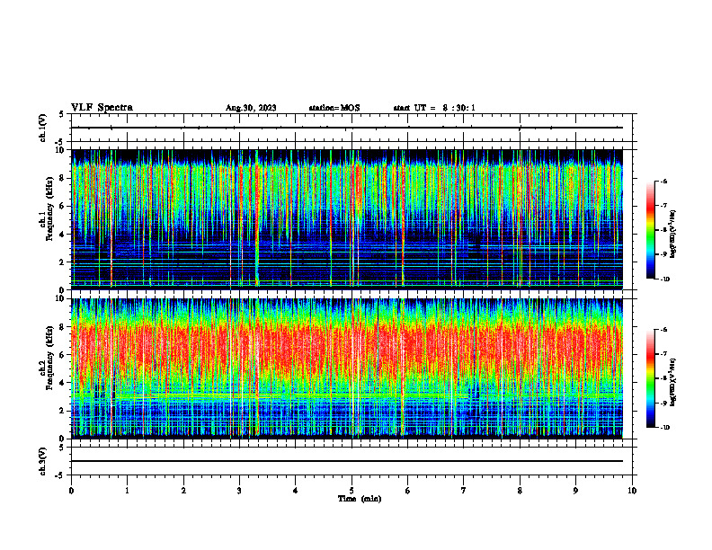Click the "-6" label on ch.1 colorbar
This screenshot has width=712, height=550.
coord(663,182)
